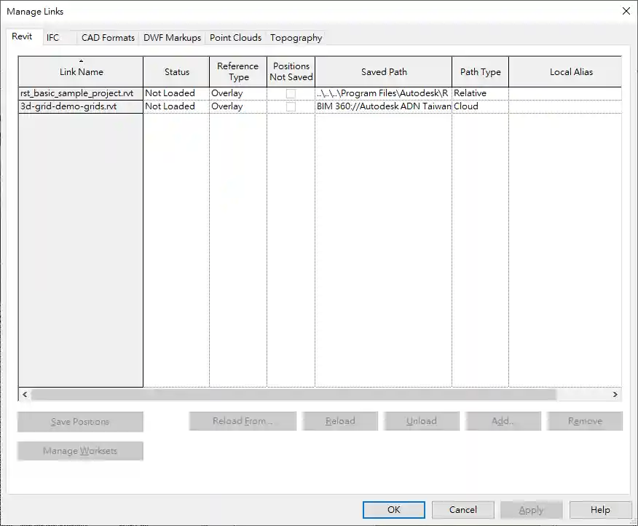Screen dimensions: 638x526
Task: Add a new Revit link
Action: 503,420
